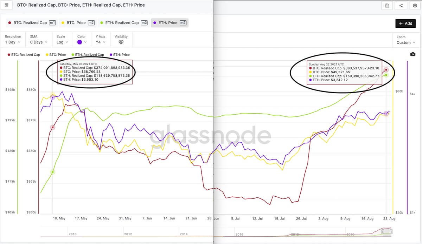Image resolution: width=422 pixels, height=244 pixels.
Task: Click the save chart floppy icon
Action: tap(387, 6)
